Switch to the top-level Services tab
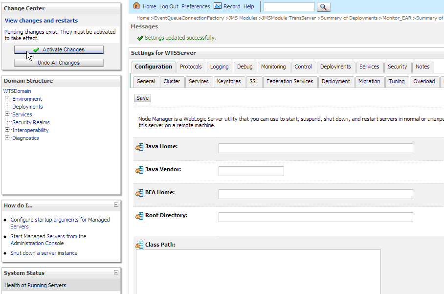The image size is (444, 294). [369, 67]
